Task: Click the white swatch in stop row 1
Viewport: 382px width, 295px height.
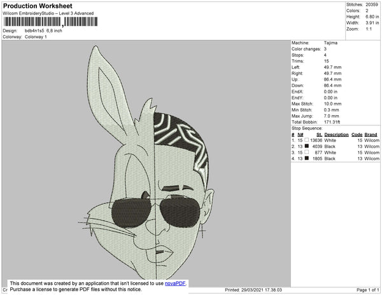Action: 307,140
